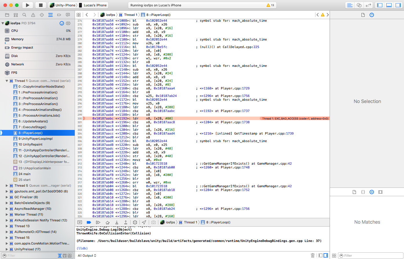Stop the running iosfps app
Viewport: 404px width, 259px height.
click(x=41, y=5)
